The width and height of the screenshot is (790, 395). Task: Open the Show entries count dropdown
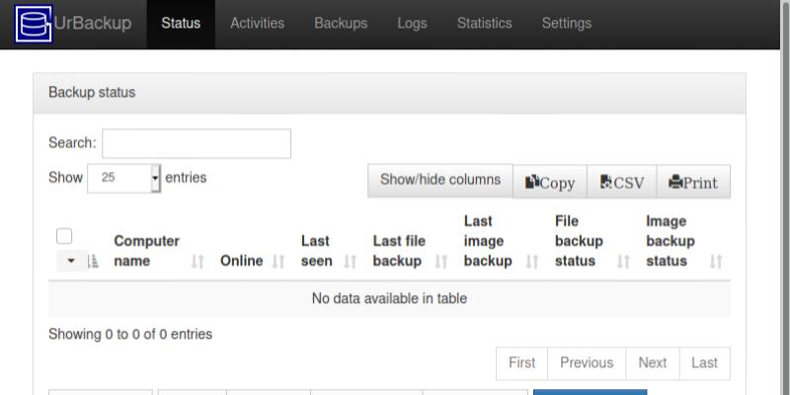(123, 179)
